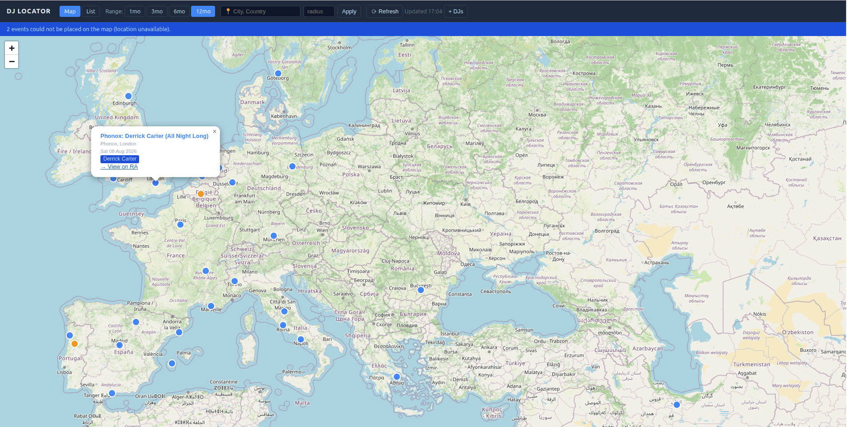Select the blue marker on northern Portugal coast
Viewport: 847px width, 427px height.
click(x=70, y=335)
